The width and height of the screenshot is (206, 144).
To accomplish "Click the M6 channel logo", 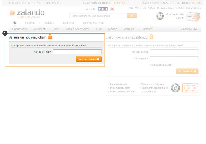I will pos(112,9).
